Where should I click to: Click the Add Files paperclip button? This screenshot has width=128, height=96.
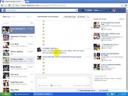pyautogui.click(x=43, y=86)
